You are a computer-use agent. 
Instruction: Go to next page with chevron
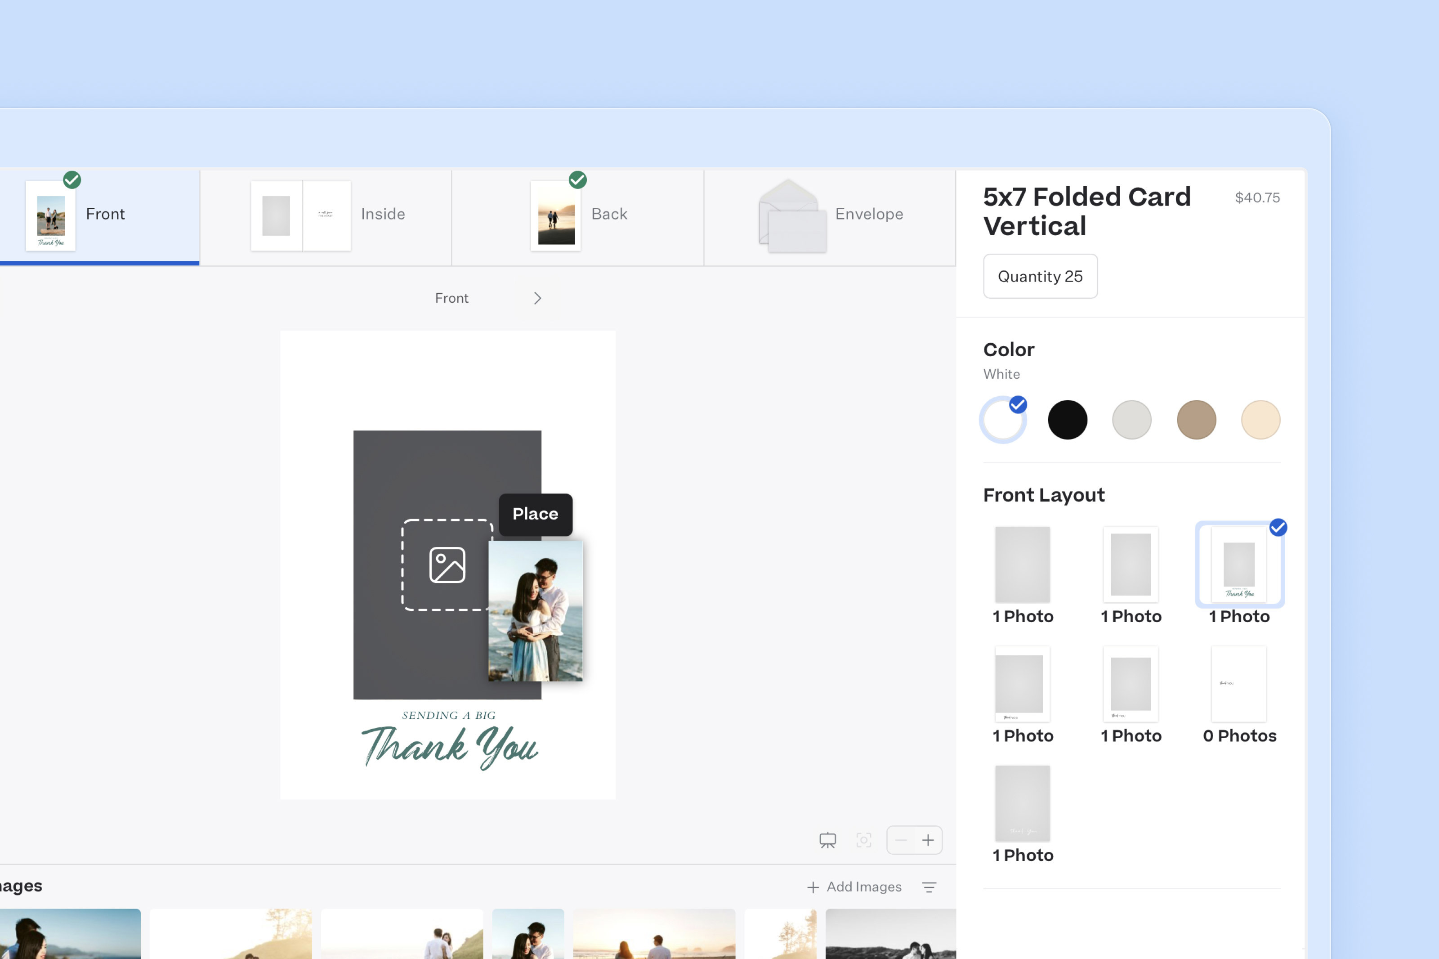click(537, 298)
